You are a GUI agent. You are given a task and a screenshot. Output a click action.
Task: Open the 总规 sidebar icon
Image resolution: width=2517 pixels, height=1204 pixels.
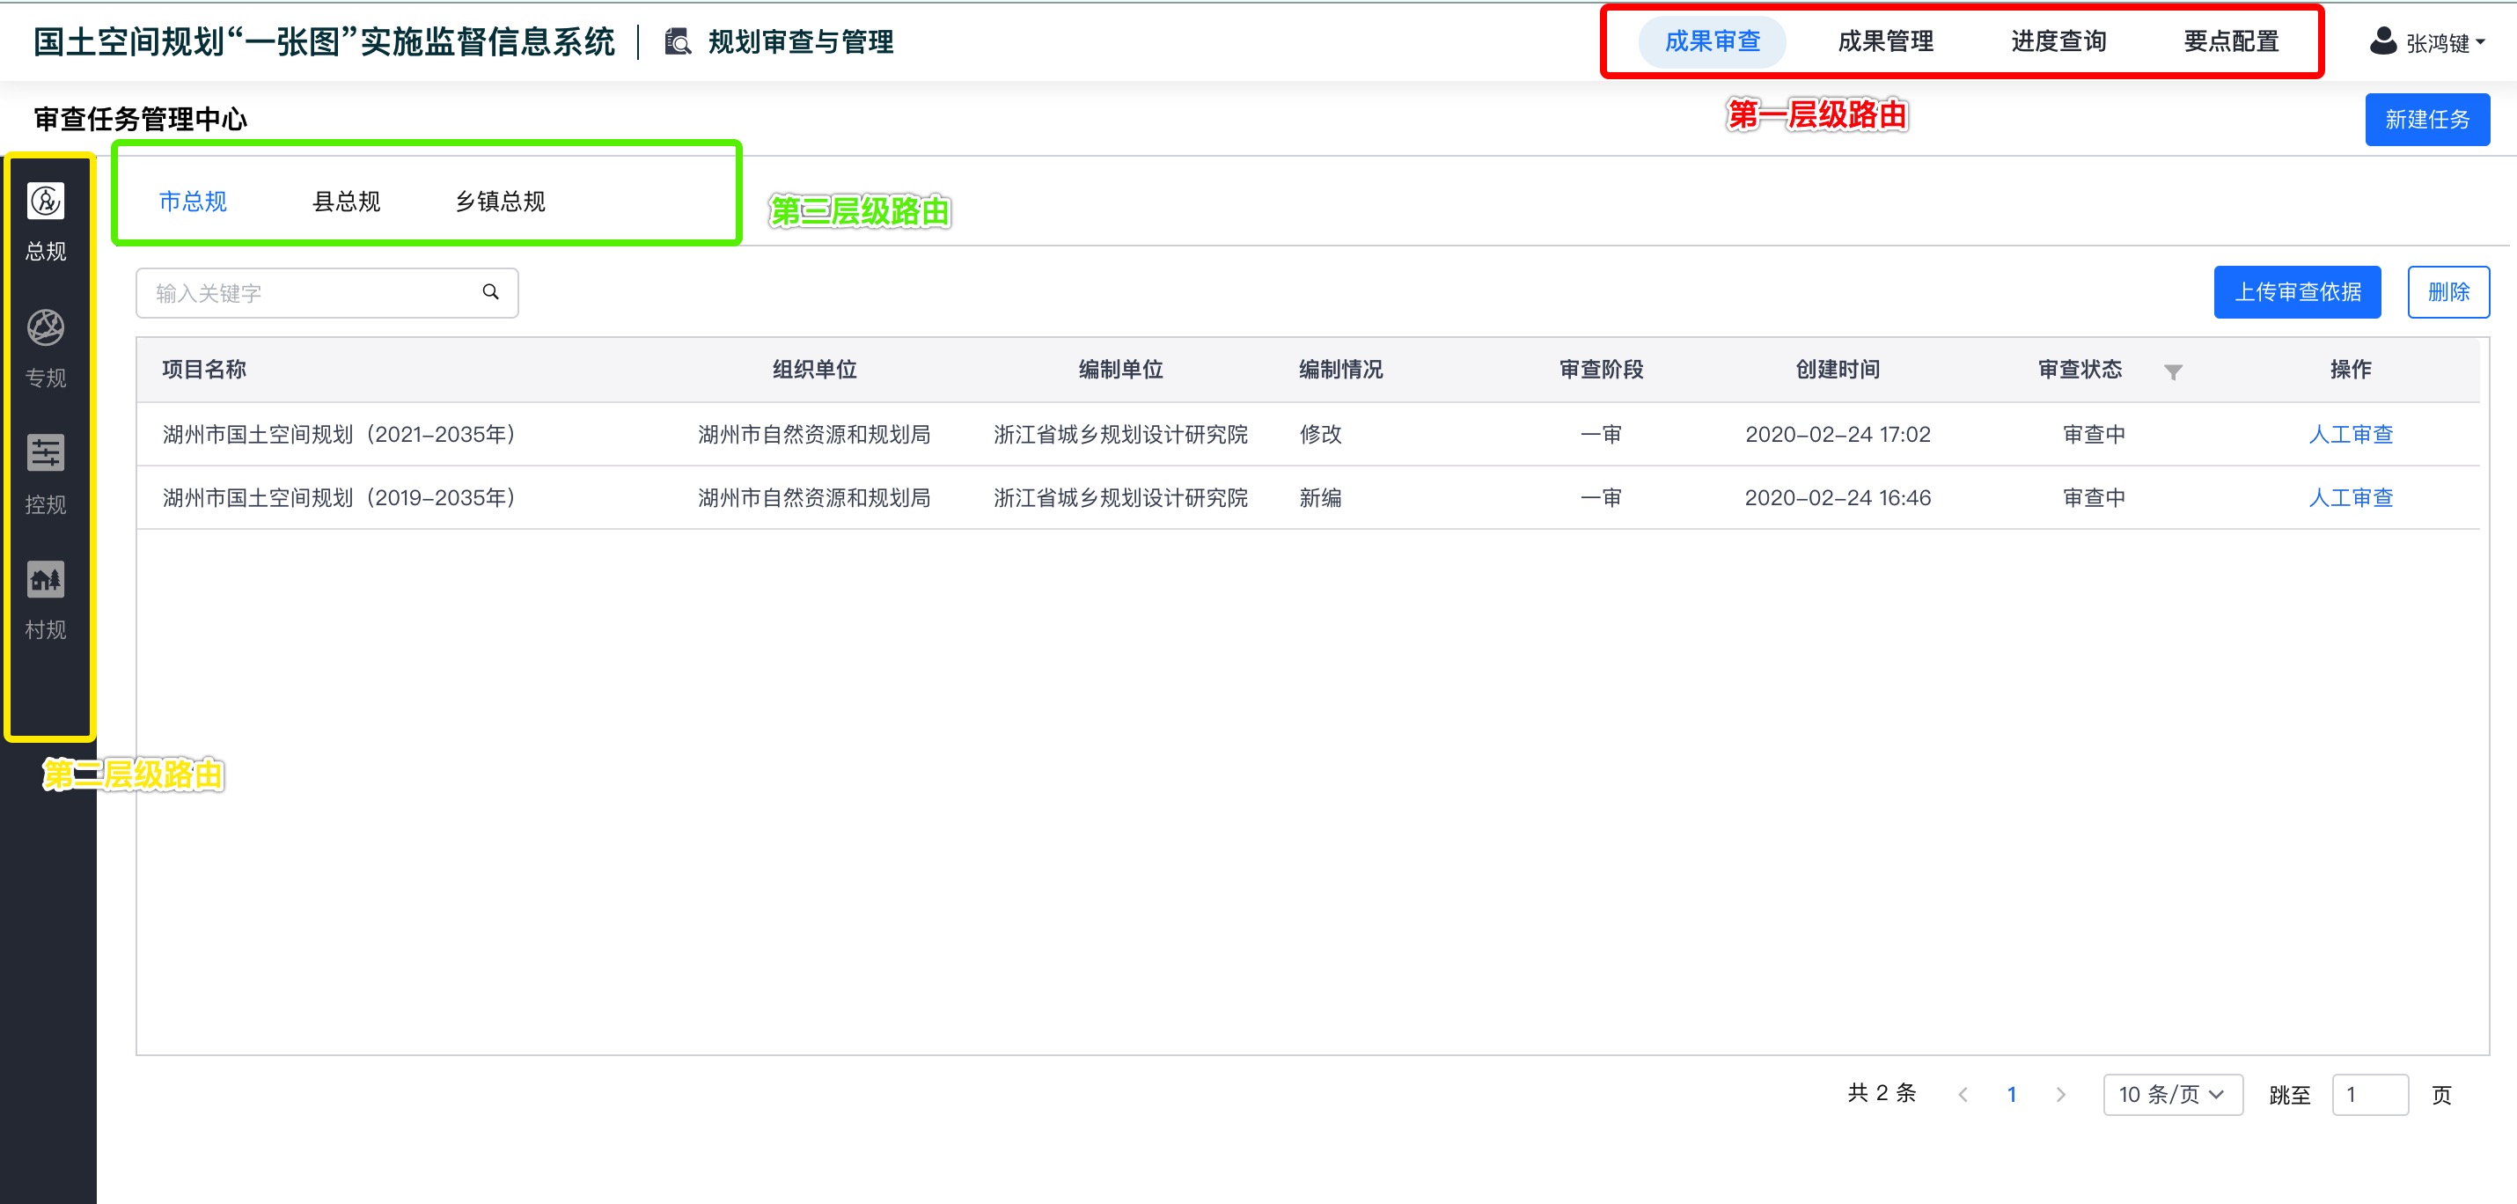[46, 202]
